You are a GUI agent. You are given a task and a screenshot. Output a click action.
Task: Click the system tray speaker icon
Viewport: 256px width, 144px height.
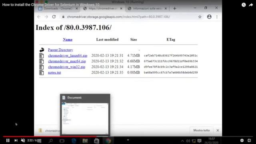tap(188, 141)
